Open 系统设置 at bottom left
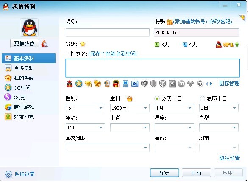 click(x=20, y=174)
